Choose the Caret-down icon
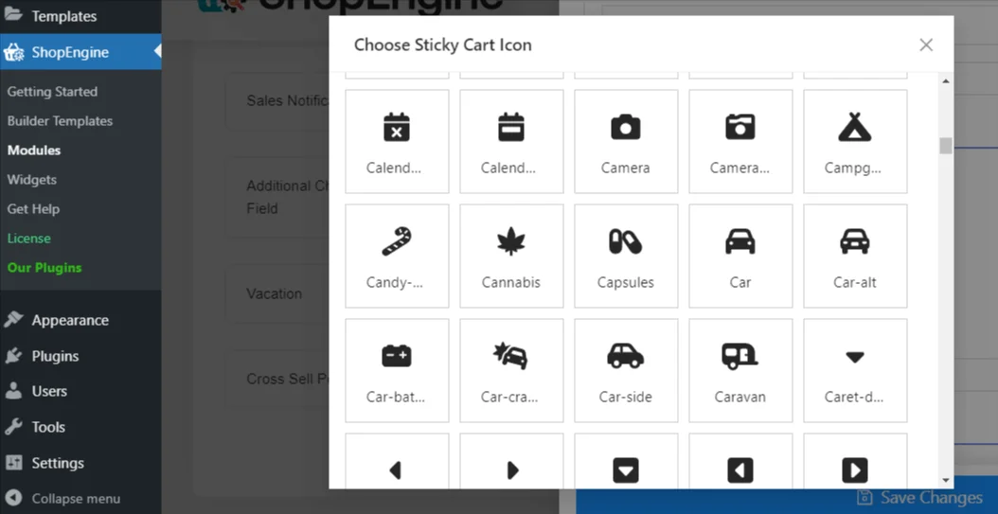This screenshot has width=998, height=514. (x=854, y=370)
